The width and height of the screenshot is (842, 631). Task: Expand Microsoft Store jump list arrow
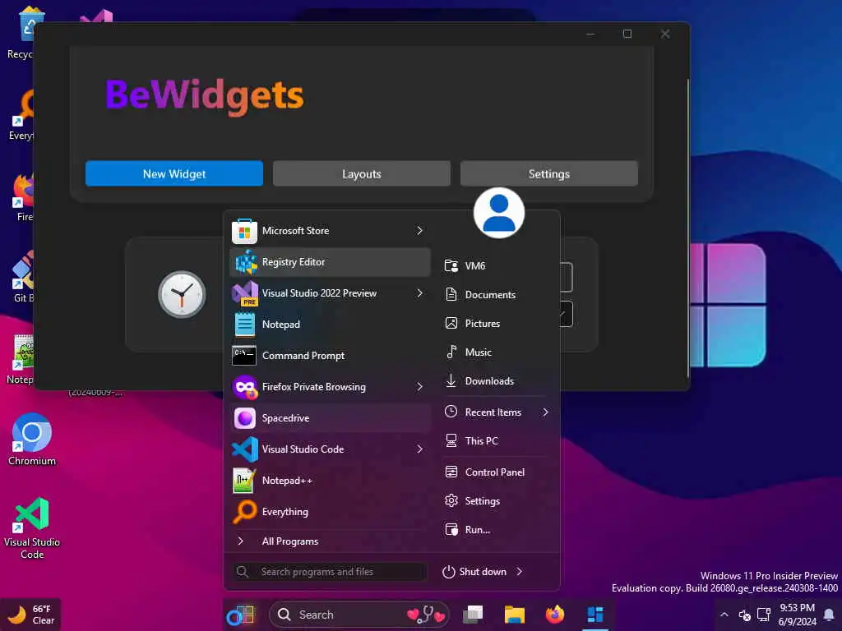click(420, 231)
